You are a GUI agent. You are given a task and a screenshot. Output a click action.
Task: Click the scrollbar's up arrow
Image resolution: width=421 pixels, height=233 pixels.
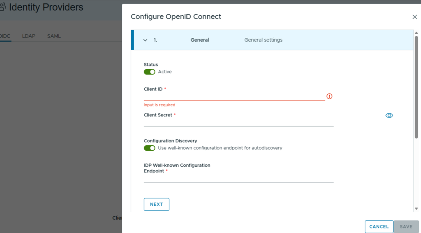coord(416,33)
